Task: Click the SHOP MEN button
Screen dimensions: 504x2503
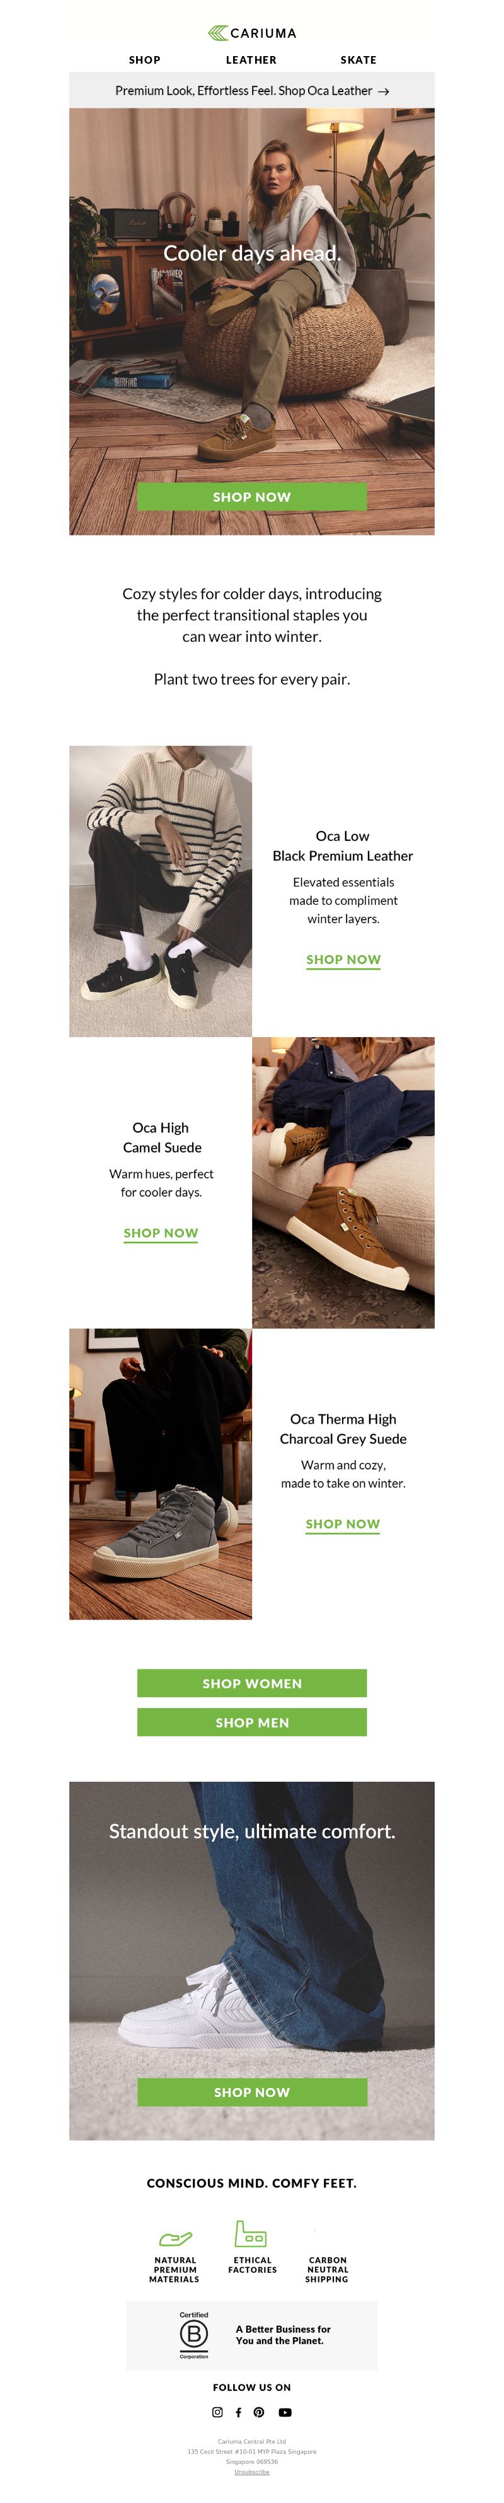Action: (x=251, y=1722)
